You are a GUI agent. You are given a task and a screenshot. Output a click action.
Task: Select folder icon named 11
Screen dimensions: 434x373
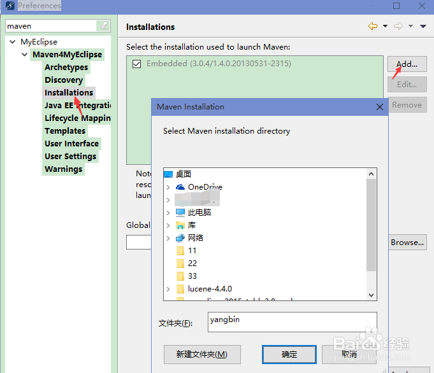180,251
